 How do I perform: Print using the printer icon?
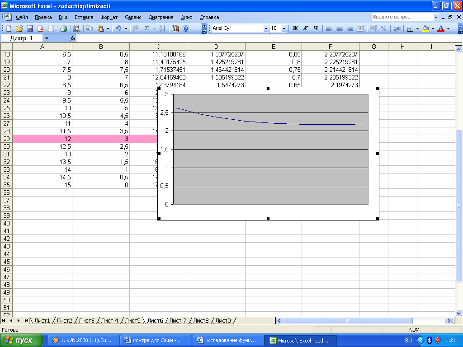click(x=64, y=28)
